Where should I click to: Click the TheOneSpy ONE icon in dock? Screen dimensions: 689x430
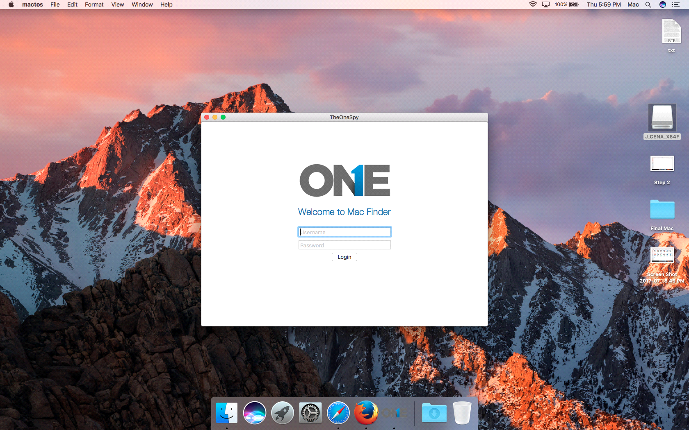[x=394, y=413]
